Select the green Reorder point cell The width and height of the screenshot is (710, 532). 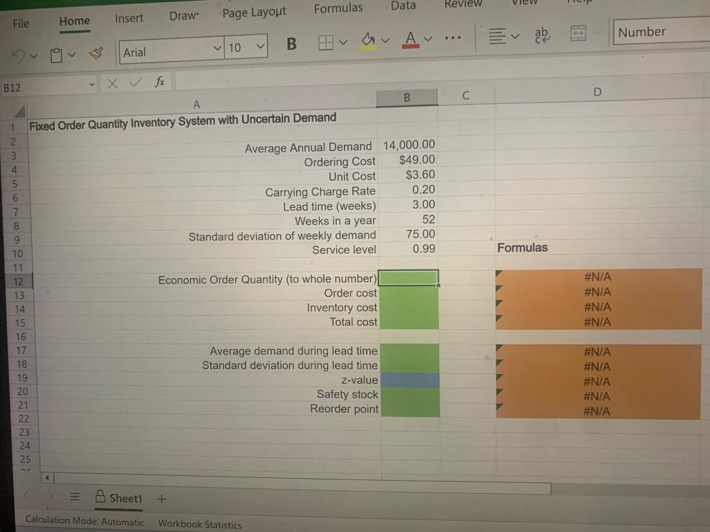click(x=409, y=409)
